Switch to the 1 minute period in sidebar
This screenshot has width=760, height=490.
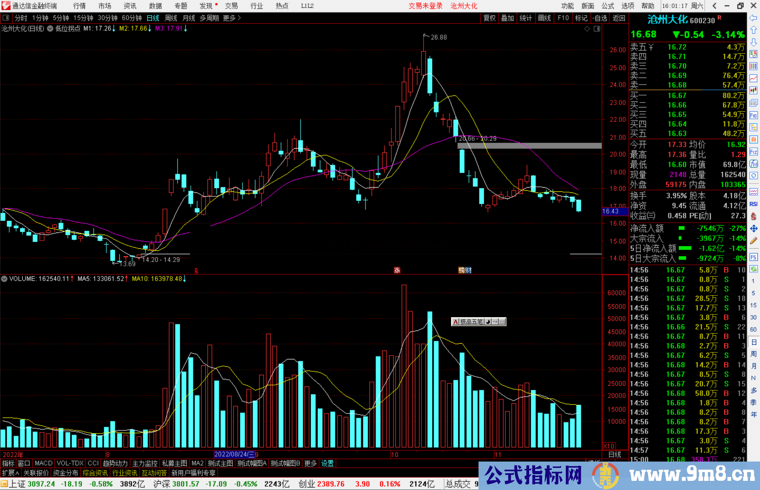point(753,281)
